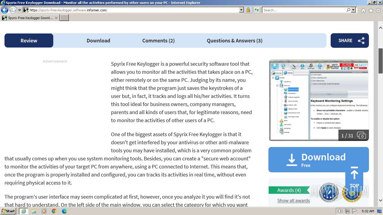
Task: Click the Refresh page icon
Action: point(256,10)
